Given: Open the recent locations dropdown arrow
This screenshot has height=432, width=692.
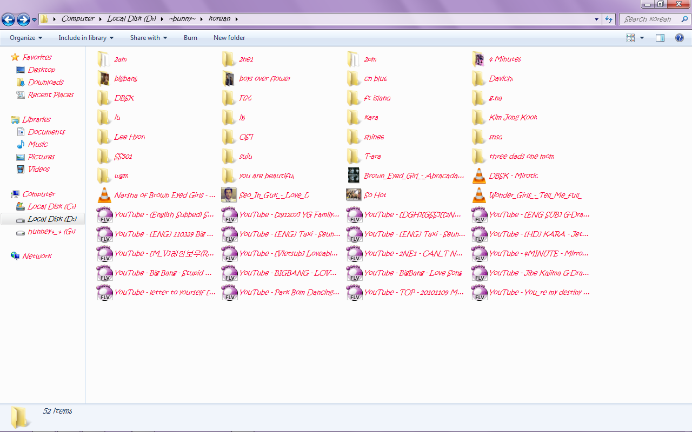Looking at the screenshot, I should coord(35,20).
